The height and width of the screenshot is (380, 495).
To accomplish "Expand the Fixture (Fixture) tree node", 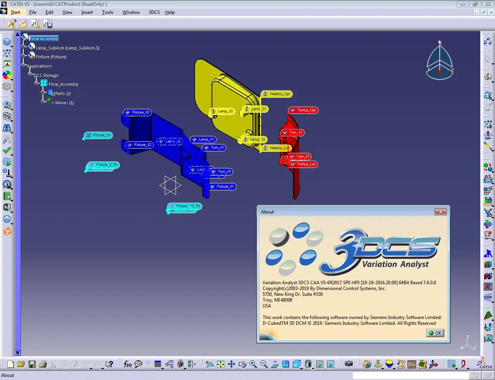I will coord(23,55).
